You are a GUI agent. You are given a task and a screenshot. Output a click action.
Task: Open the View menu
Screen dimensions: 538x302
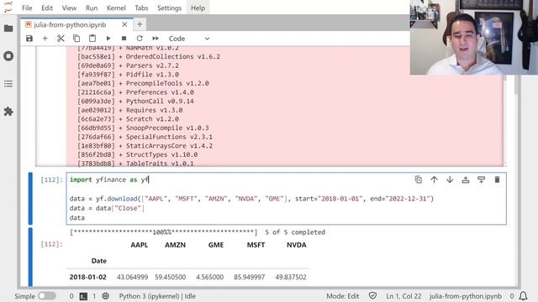(x=69, y=8)
